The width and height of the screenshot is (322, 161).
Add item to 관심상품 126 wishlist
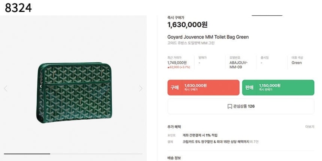click(x=241, y=106)
